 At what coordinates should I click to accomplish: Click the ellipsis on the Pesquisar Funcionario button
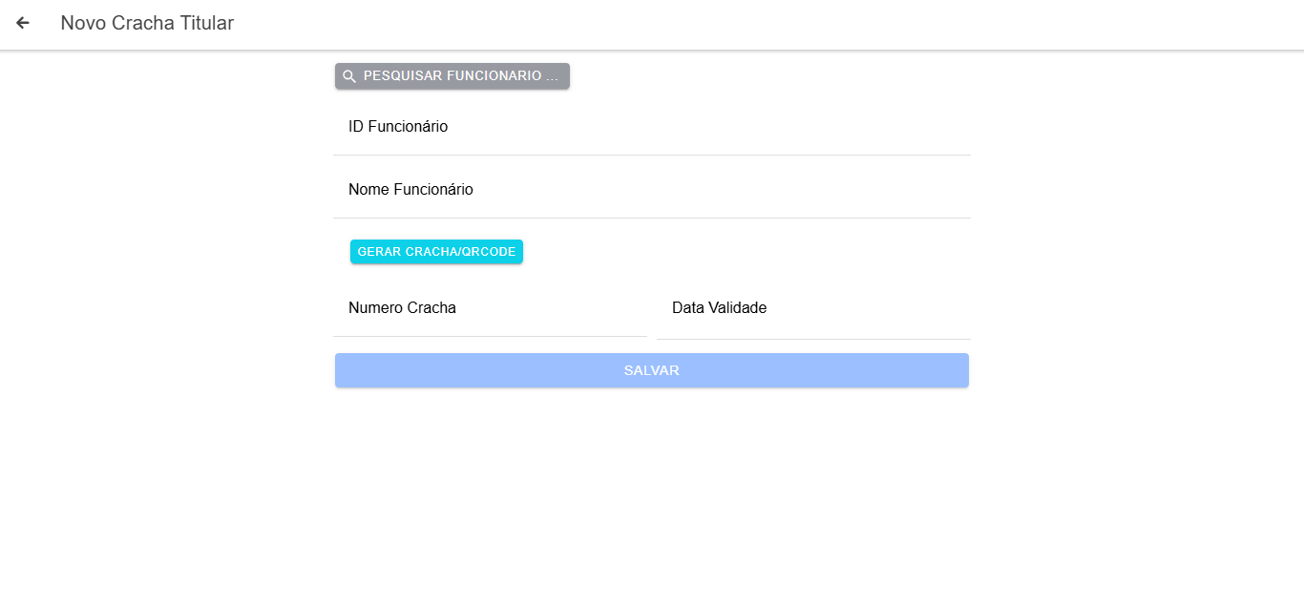(552, 76)
